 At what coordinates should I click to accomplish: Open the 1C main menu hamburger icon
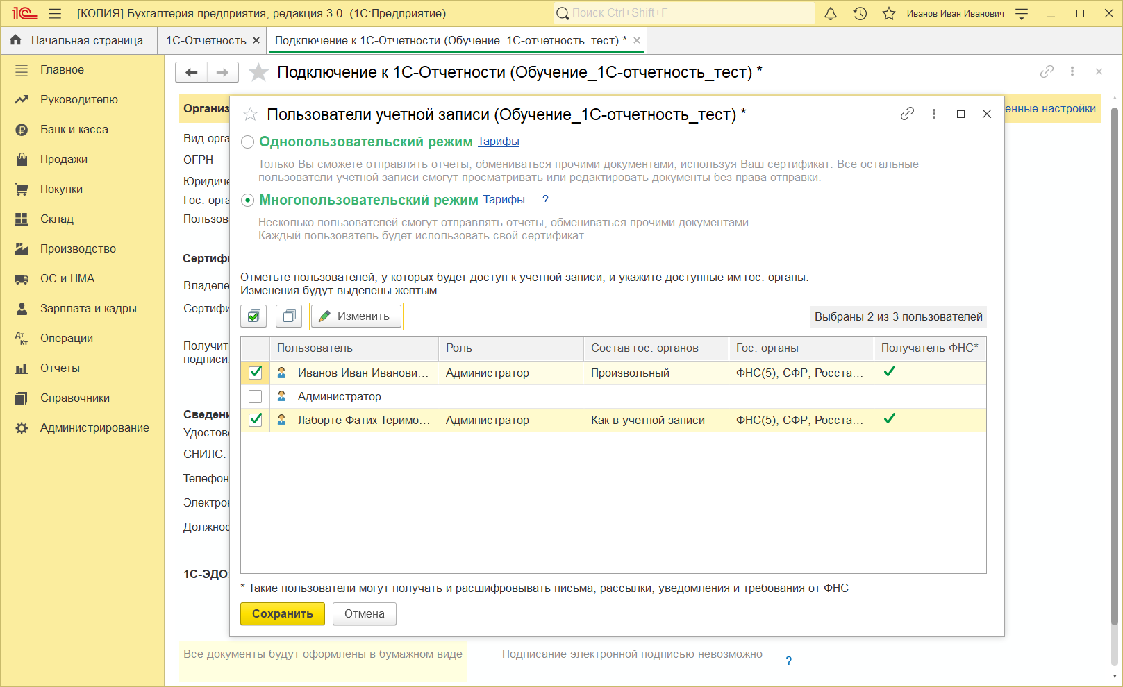coord(55,13)
